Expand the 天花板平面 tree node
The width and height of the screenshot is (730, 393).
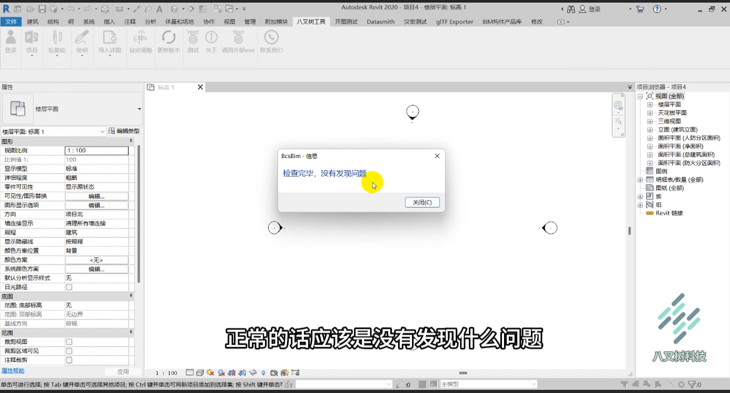pyautogui.click(x=650, y=113)
